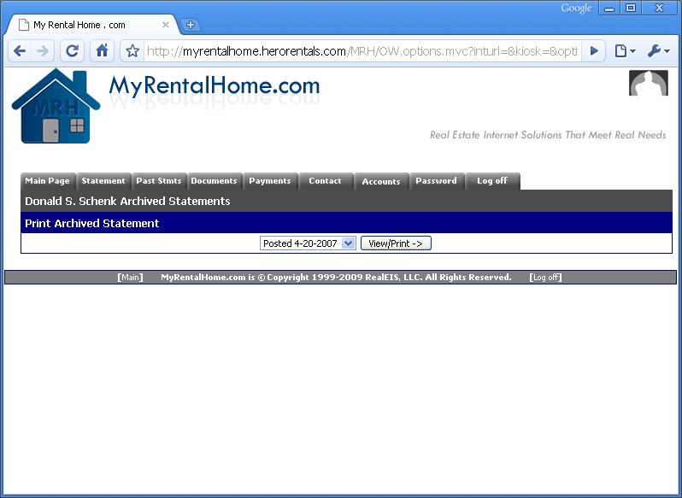The width and height of the screenshot is (682, 498).
Task: Open the browser home page icon
Action: (103, 51)
